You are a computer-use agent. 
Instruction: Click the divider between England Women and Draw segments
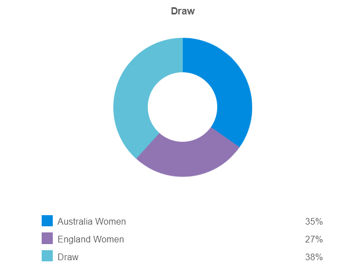click(148, 146)
